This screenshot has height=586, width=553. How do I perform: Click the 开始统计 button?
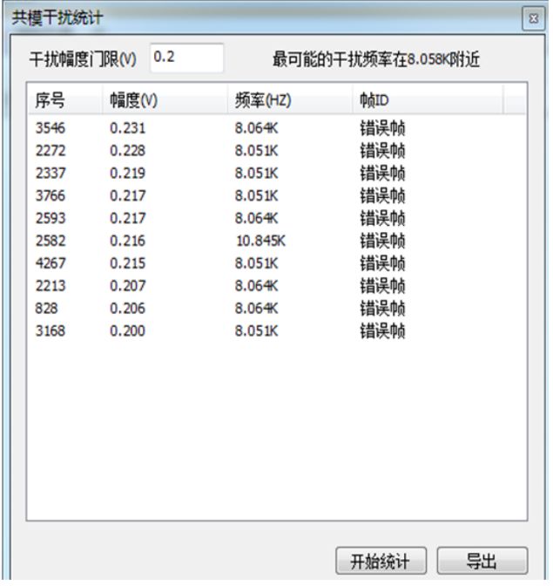(x=381, y=561)
